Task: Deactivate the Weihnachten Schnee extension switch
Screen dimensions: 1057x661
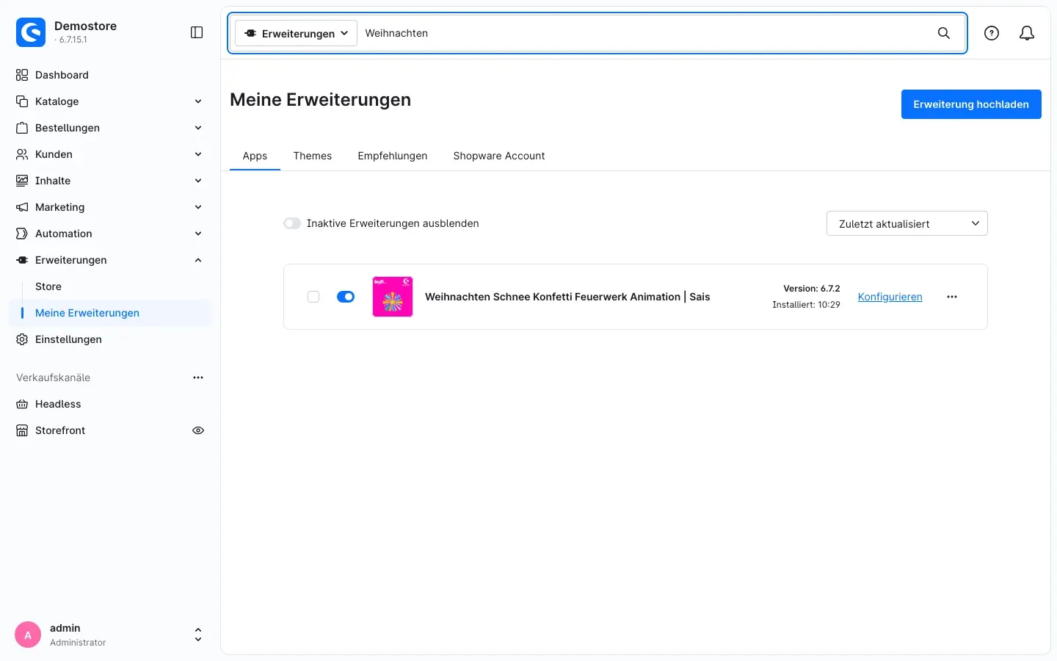Action: (346, 297)
